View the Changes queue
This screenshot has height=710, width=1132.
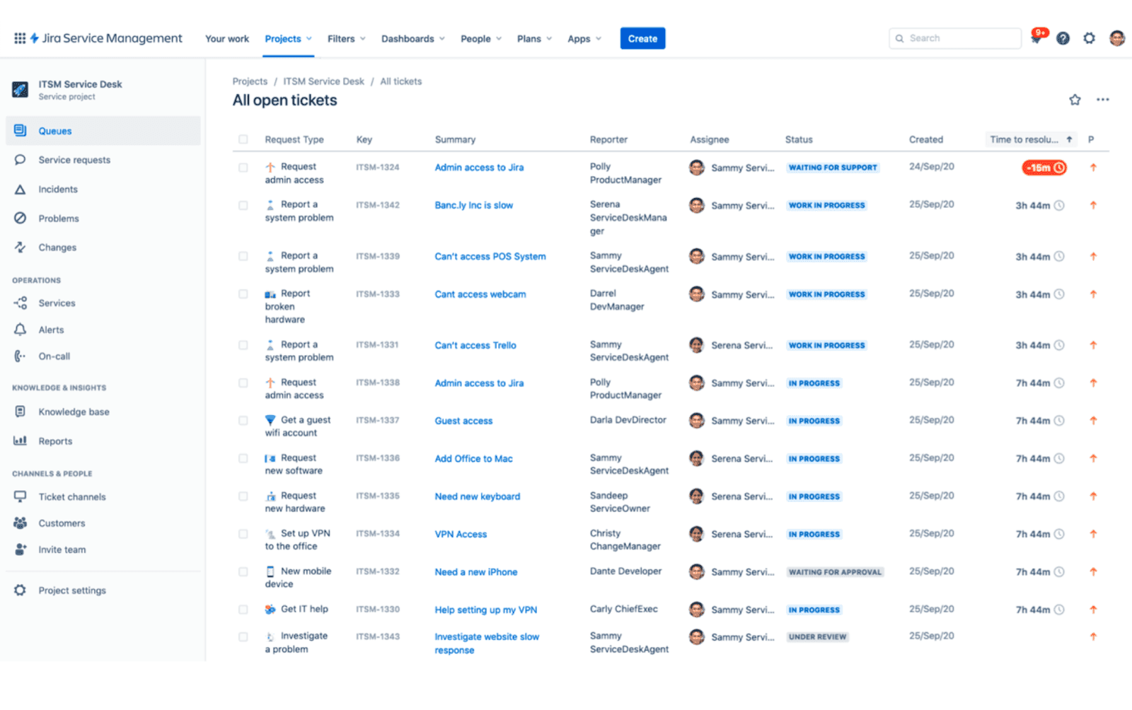click(x=57, y=247)
